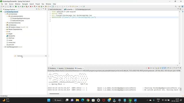Expand the src/test/java folder
This screenshot has height=103, width=184.
coord(5,25)
